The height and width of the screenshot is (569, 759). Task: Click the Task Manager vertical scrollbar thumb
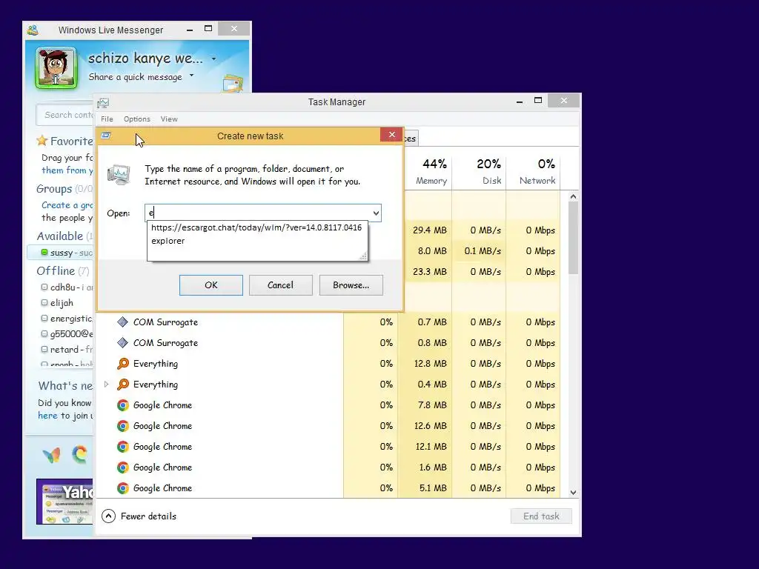point(573,238)
